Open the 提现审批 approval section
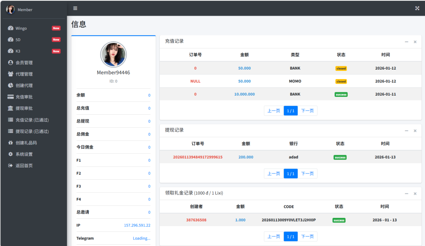The height and width of the screenshot is (246, 425). (26, 108)
